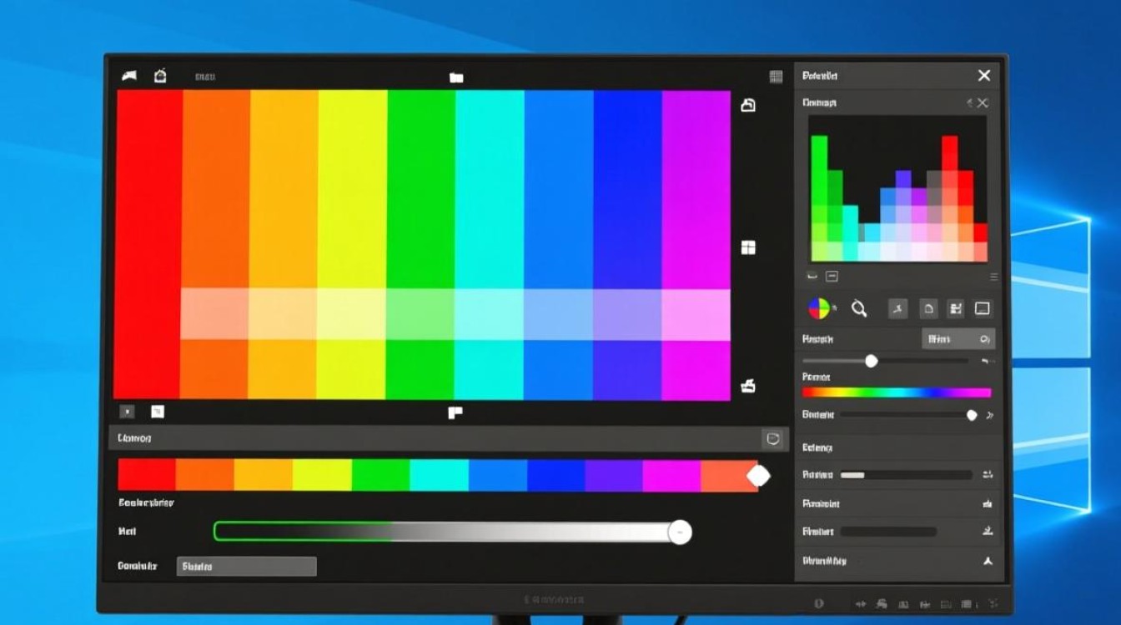Click the home icon in the top-left toolbar
This screenshot has height=625, width=1121.
(x=160, y=76)
